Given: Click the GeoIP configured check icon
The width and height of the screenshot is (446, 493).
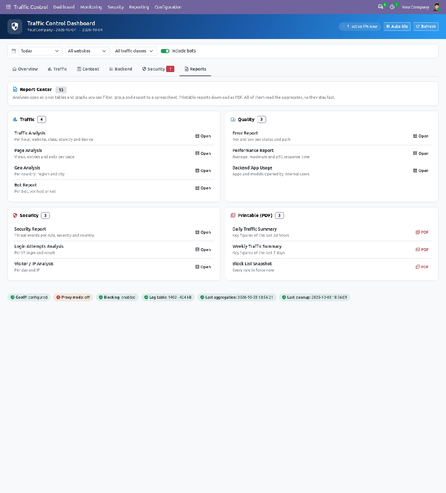Looking at the screenshot, I should pyautogui.click(x=12, y=297).
